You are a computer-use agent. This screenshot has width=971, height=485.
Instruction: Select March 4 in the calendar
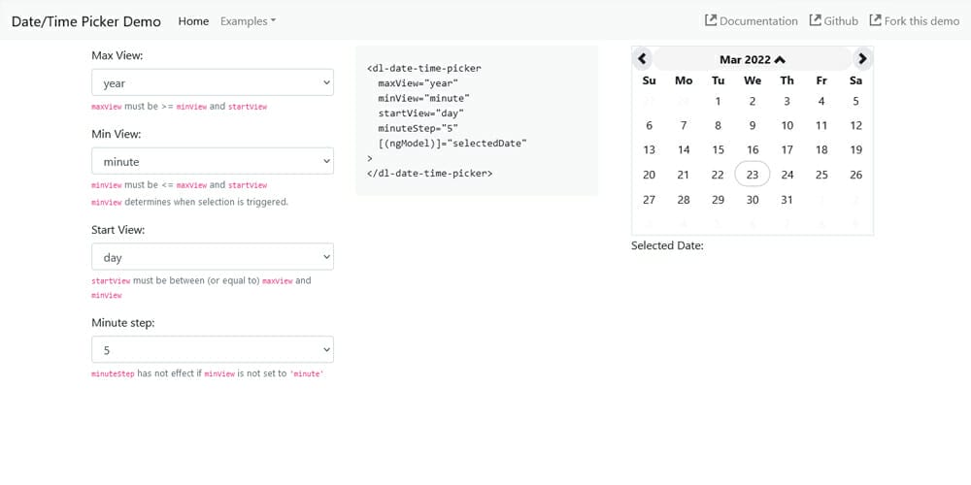821,102
